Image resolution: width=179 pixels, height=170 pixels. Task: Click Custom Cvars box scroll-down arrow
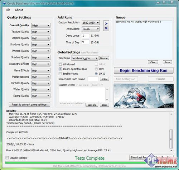107,100
